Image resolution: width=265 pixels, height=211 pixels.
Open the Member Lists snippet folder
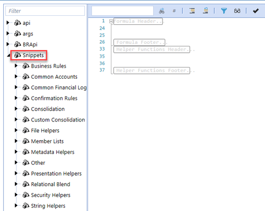48,141
